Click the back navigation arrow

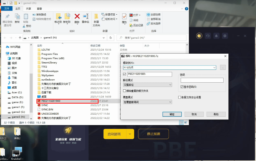5,38
